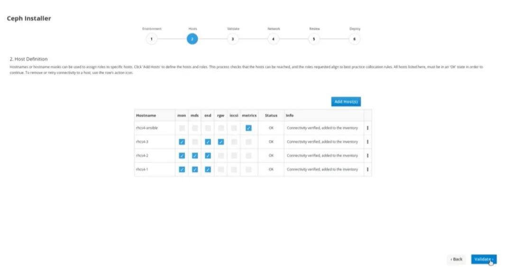The width and height of the screenshot is (512, 267).
Task: Open the row action menu for rhcs4-ansible
Action: (x=368, y=128)
